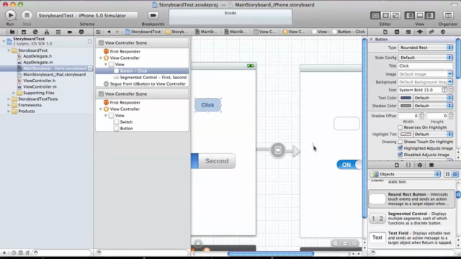
Task: Enable Reverses On Highlight checkbox
Action: pos(400,127)
